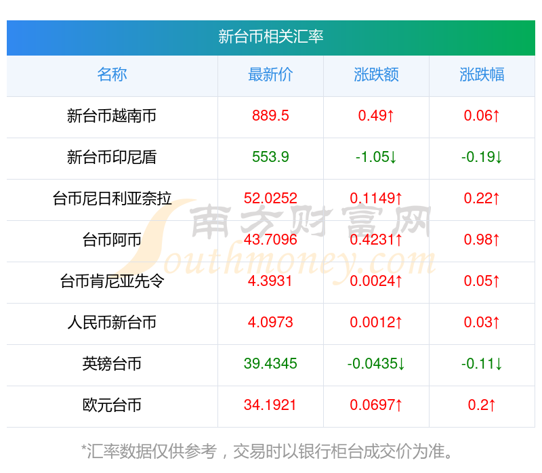
Task: Click the latest price 43.7096
Action: click(270, 240)
